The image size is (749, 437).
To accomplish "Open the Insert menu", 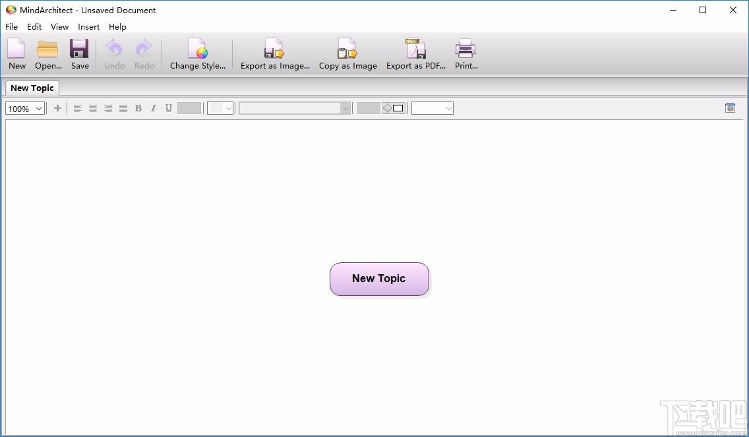I will [89, 27].
